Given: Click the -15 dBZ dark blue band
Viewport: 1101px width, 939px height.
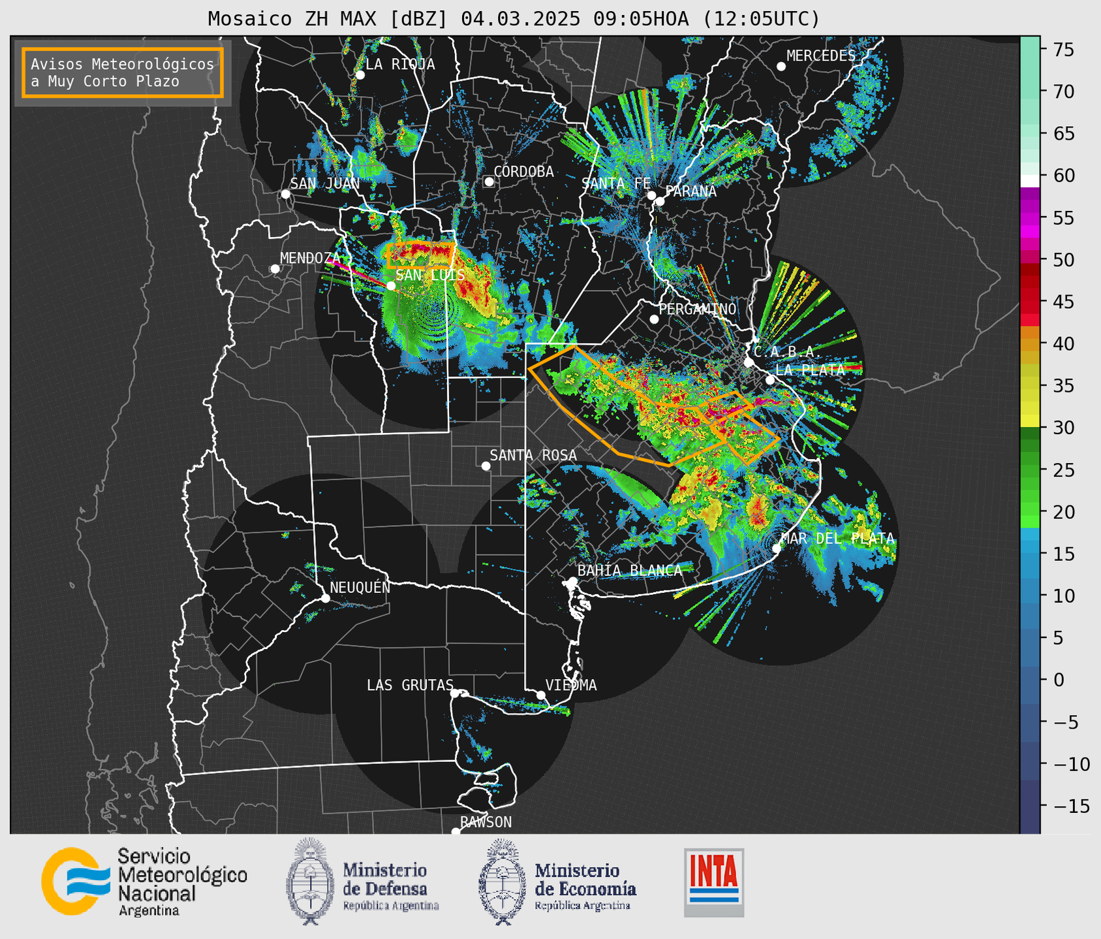Looking at the screenshot, I should pyautogui.click(x=1030, y=806).
